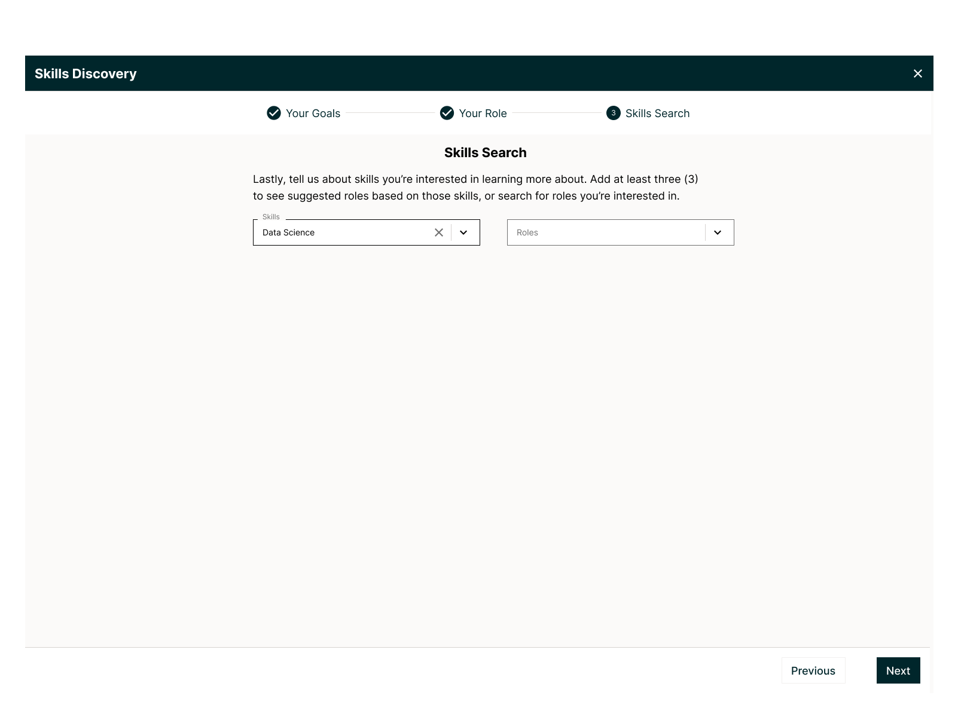Click the Previous button
Image resolution: width=958 pixels, height=723 pixels.
point(813,670)
